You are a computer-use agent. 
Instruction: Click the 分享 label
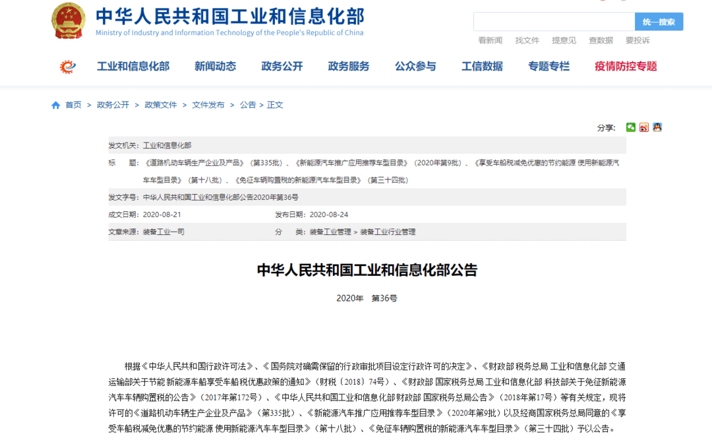click(x=607, y=128)
